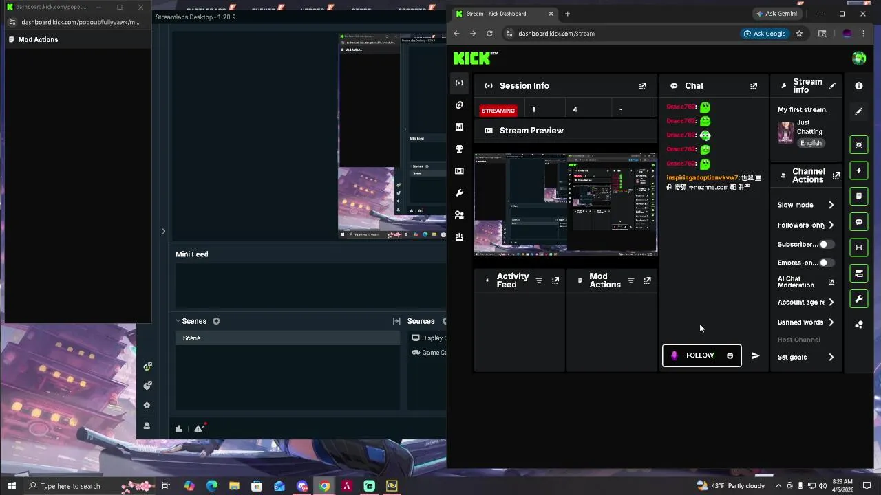
Task: Click the note page icon in right rail
Action: pos(859,196)
